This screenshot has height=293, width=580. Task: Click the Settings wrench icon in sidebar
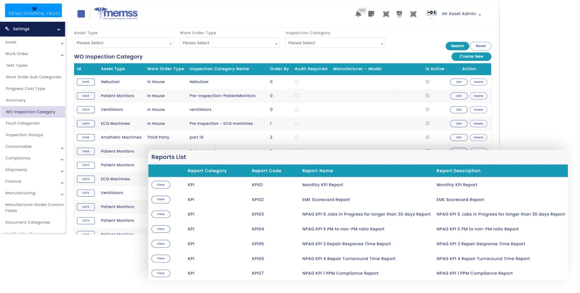[7, 29]
